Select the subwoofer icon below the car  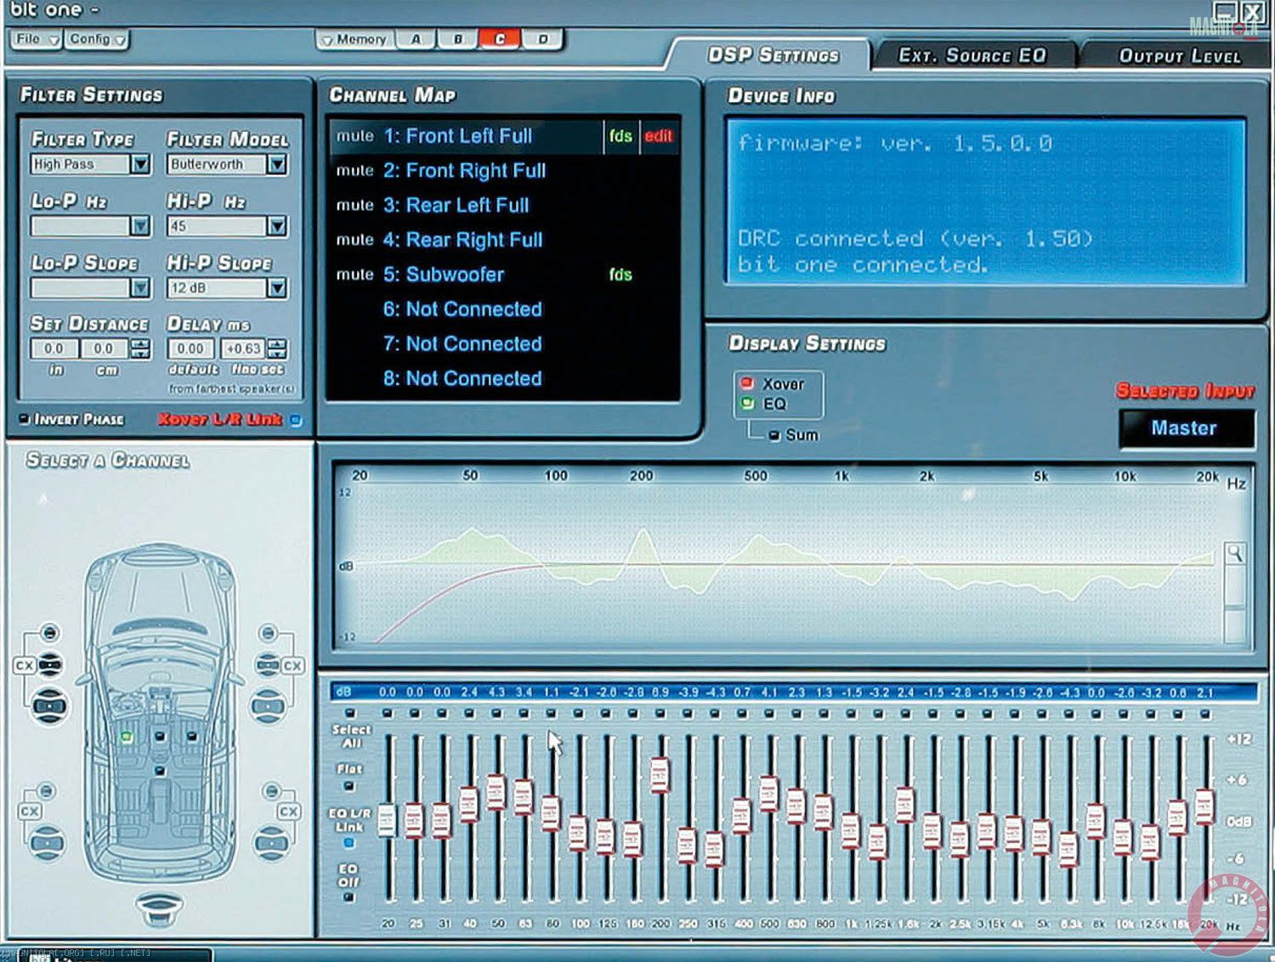tap(160, 910)
